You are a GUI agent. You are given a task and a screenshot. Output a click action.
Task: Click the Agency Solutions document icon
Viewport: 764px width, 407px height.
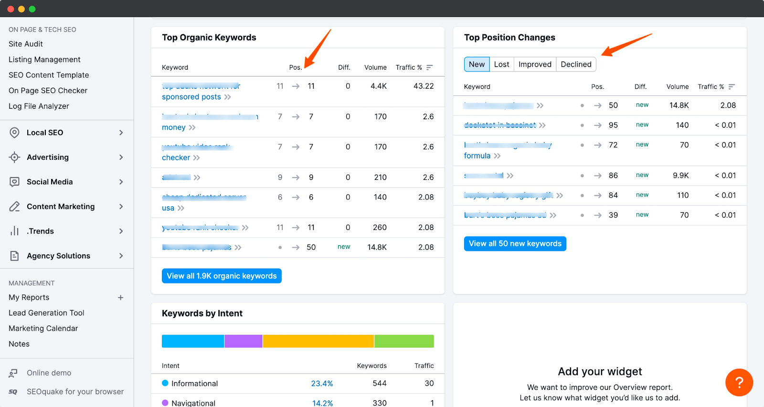[x=14, y=256]
